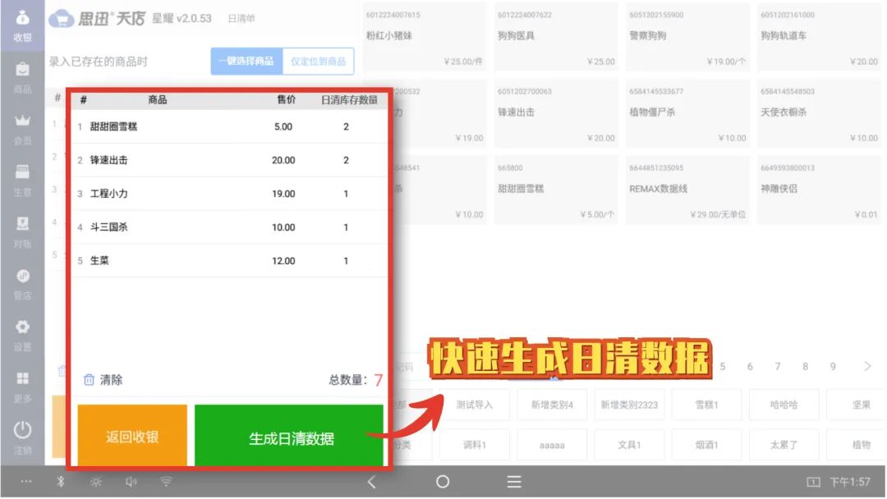This screenshot has height=499, width=887.
Task: Switch to 仅定位到商品 mode
Action: click(x=319, y=62)
